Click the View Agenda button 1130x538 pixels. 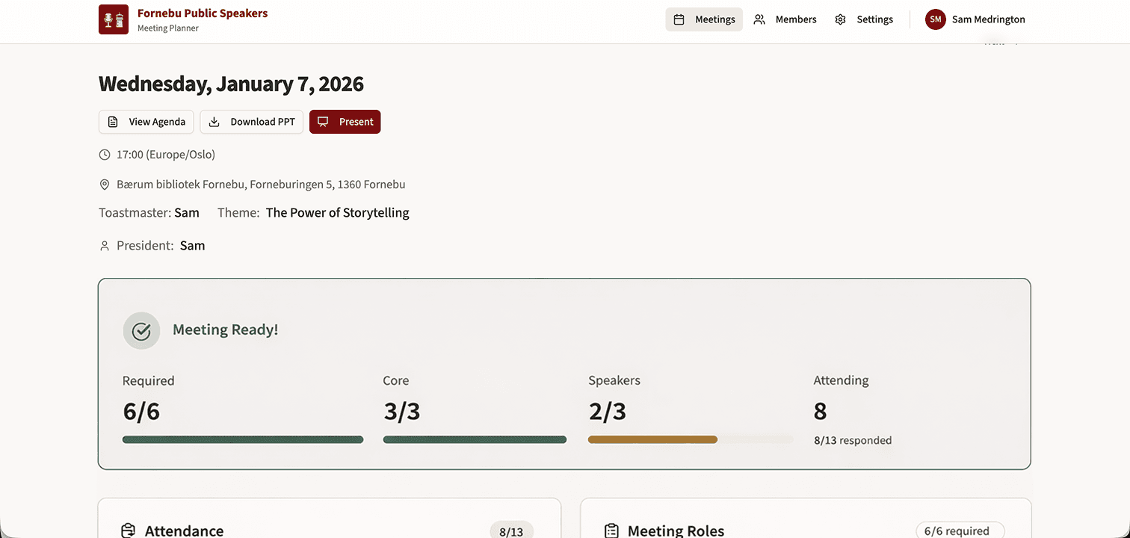click(146, 121)
